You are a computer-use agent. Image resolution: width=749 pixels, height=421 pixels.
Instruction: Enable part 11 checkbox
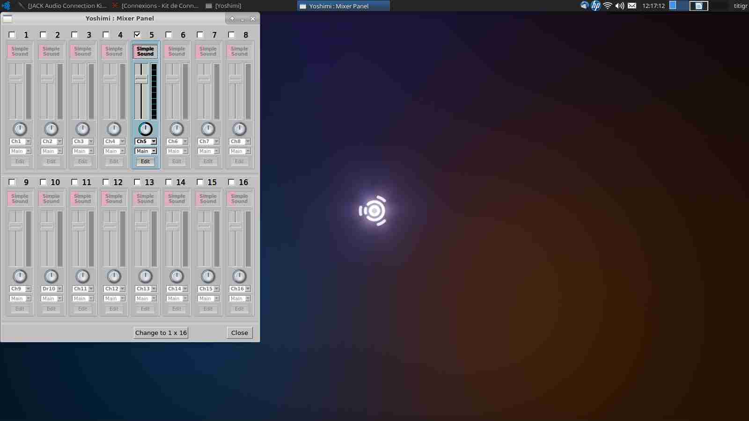pos(75,182)
